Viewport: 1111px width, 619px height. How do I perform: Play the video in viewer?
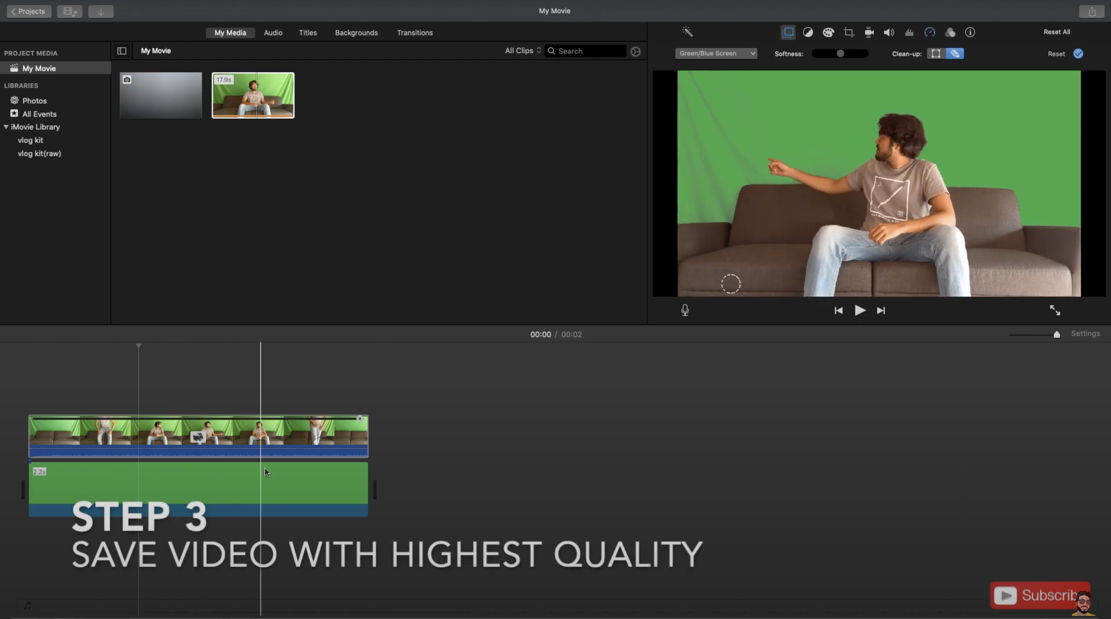[860, 310]
